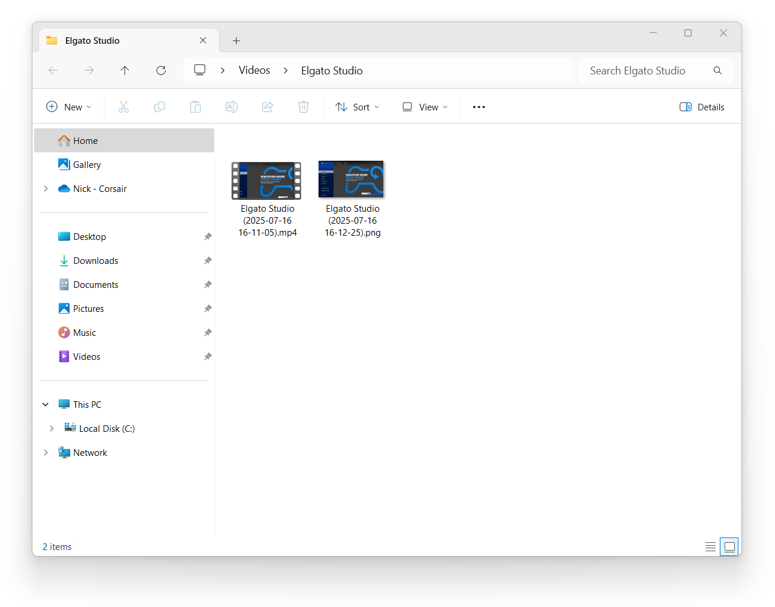Open the View dropdown menu

[424, 107]
